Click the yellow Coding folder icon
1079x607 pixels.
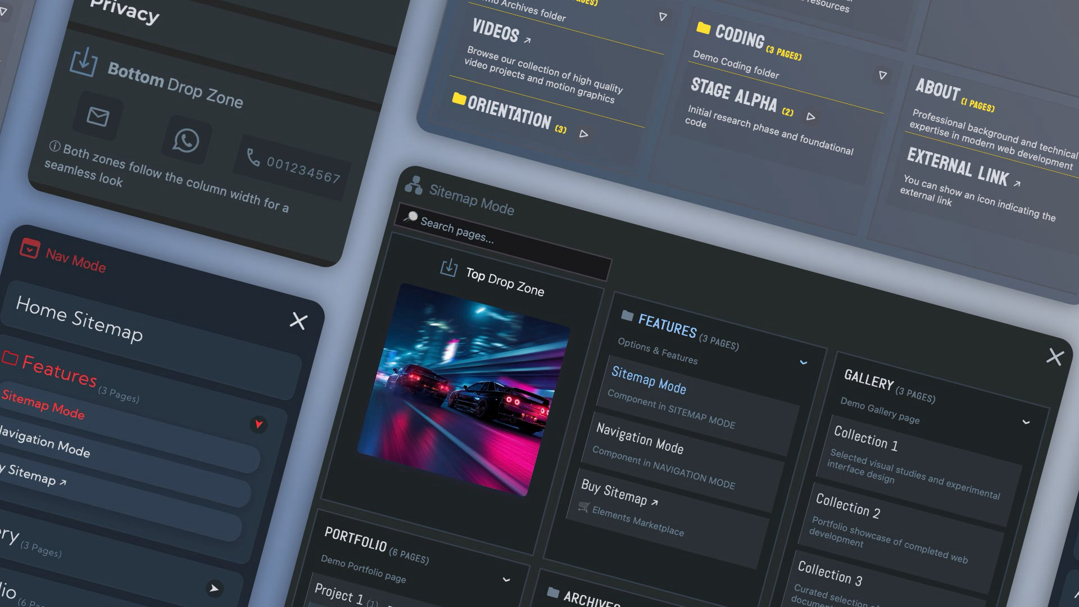click(703, 28)
